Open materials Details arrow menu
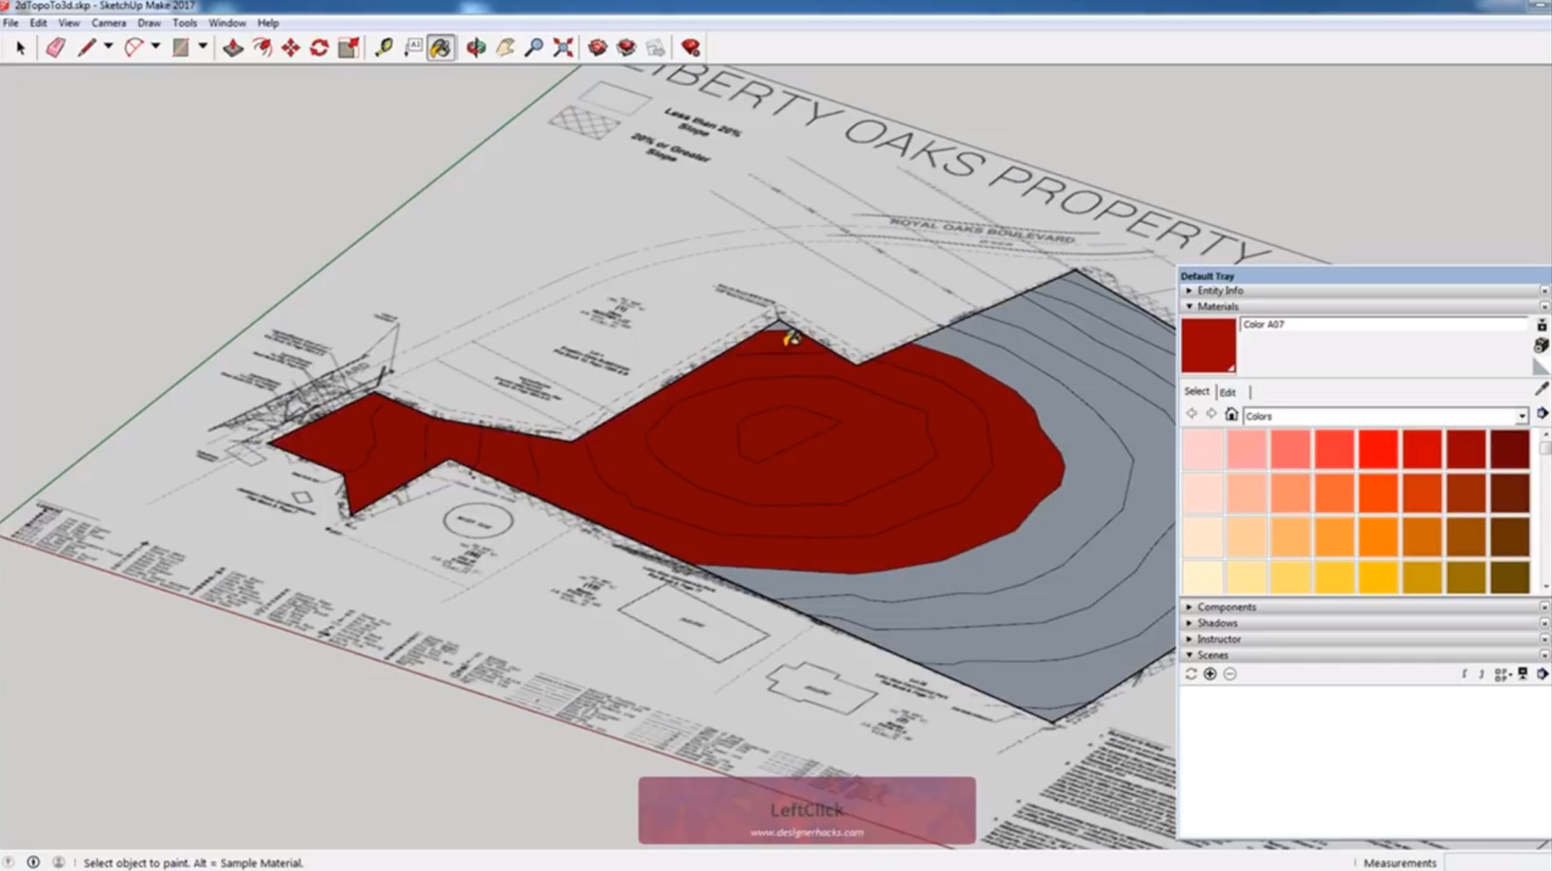The width and height of the screenshot is (1552, 871). coord(1542,414)
